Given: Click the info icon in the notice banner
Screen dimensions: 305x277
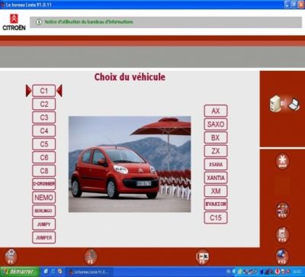Looking at the screenshot, I should (39, 22).
